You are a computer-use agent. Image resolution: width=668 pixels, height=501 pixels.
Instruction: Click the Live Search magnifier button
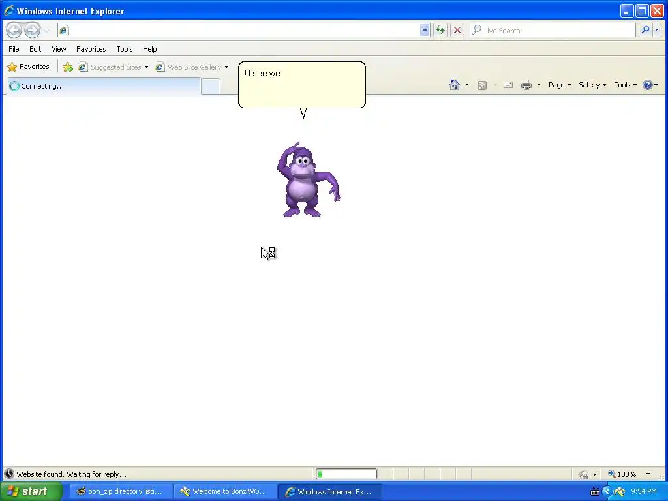pos(645,30)
